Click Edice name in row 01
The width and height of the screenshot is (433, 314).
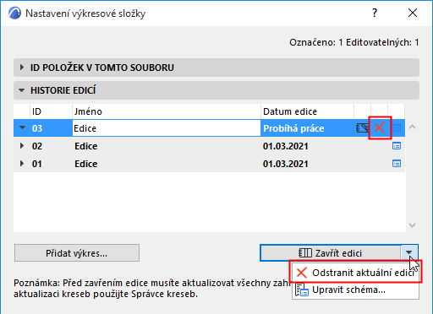[86, 164]
